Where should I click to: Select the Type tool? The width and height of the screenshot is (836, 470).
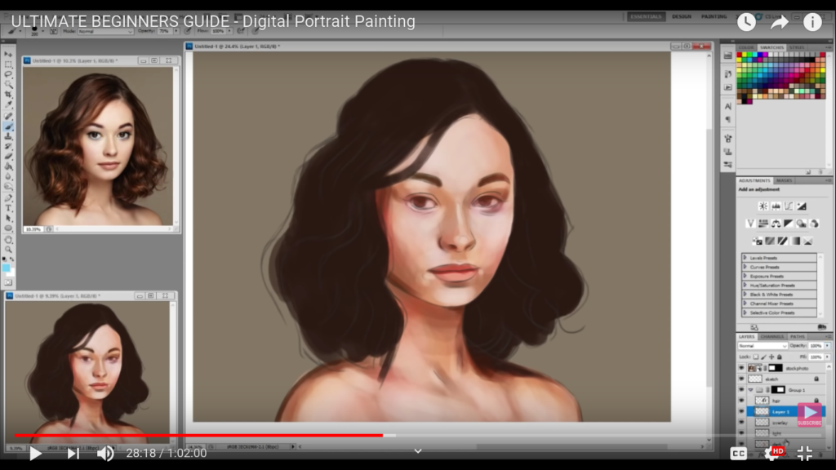click(8, 208)
